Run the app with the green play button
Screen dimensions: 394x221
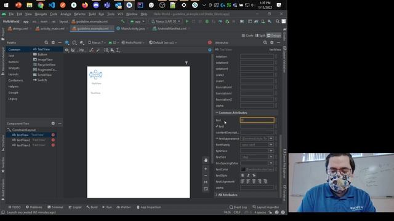(x=187, y=21)
